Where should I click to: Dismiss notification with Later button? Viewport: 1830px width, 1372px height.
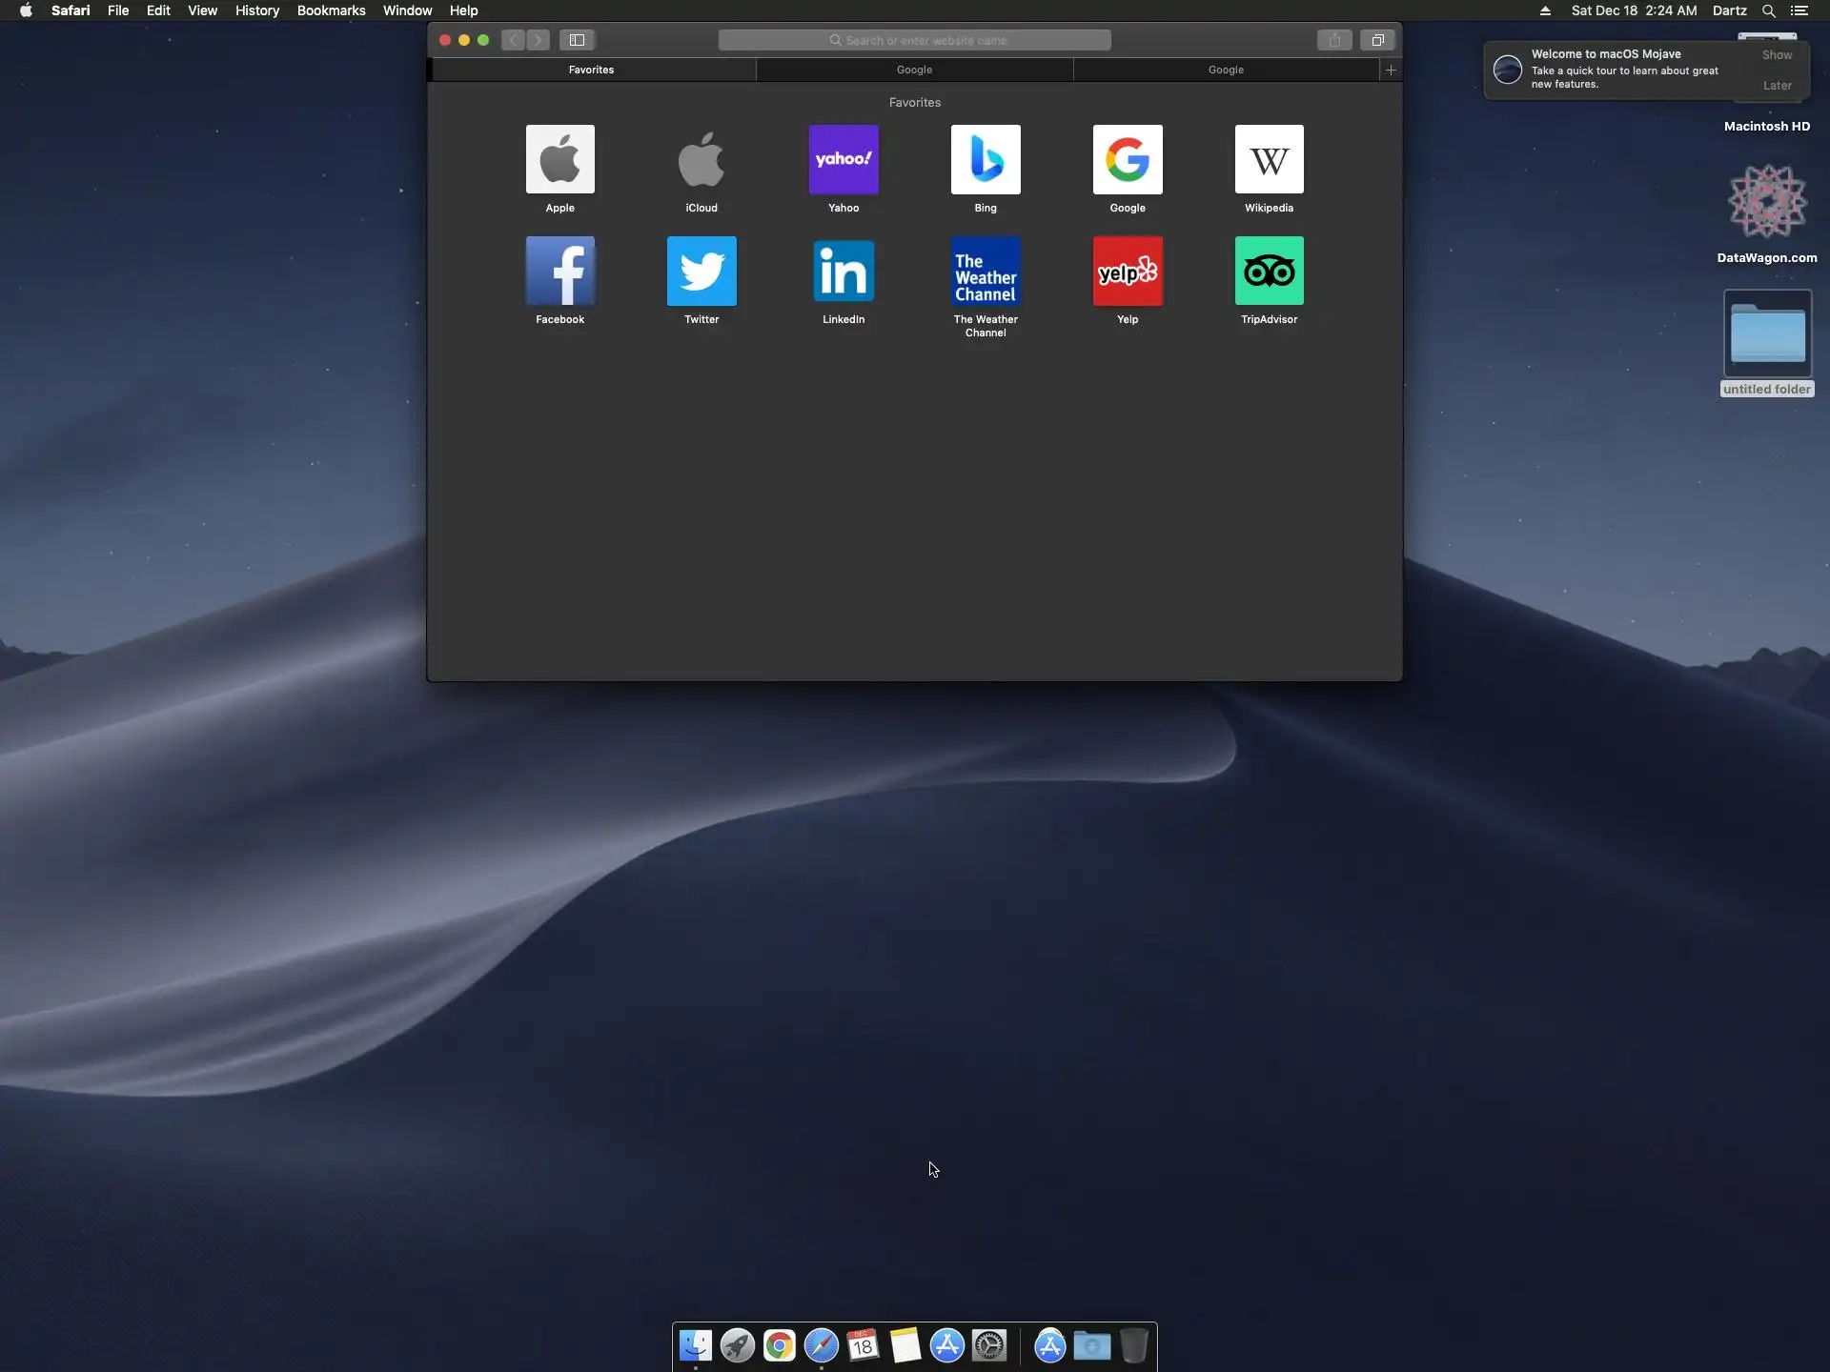point(1777,86)
